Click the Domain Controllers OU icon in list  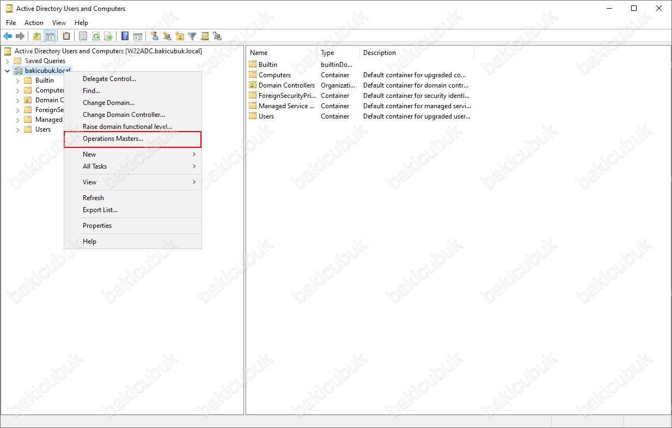coord(253,85)
